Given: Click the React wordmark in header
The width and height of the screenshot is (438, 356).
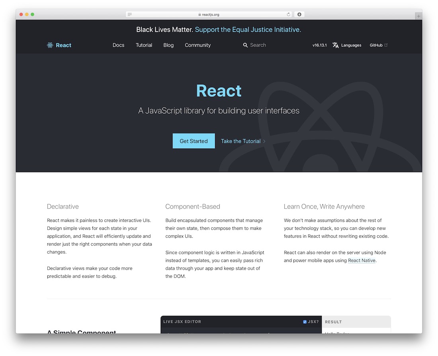Looking at the screenshot, I should click(x=63, y=45).
